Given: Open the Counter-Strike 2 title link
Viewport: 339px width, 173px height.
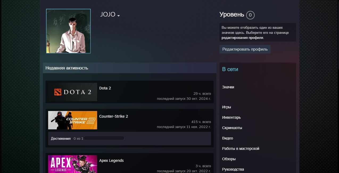Looking at the screenshot, I should pos(114,116).
